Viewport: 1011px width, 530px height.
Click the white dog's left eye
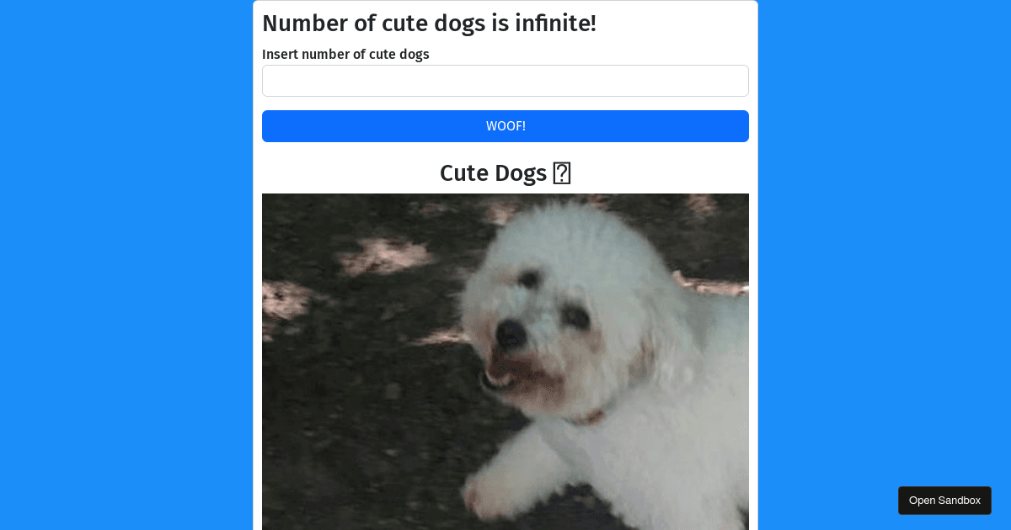pyautogui.click(x=529, y=279)
